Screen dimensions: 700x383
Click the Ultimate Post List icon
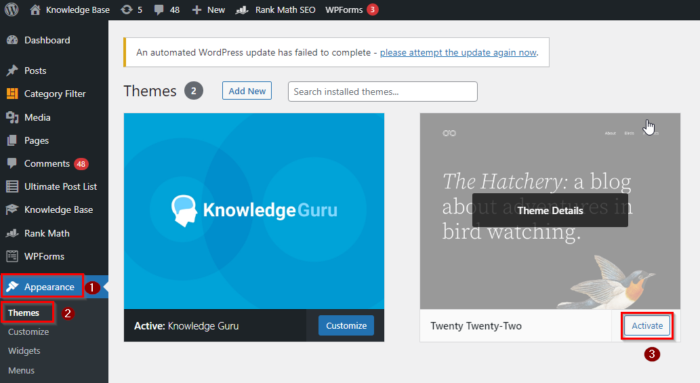tap(12, 186)
